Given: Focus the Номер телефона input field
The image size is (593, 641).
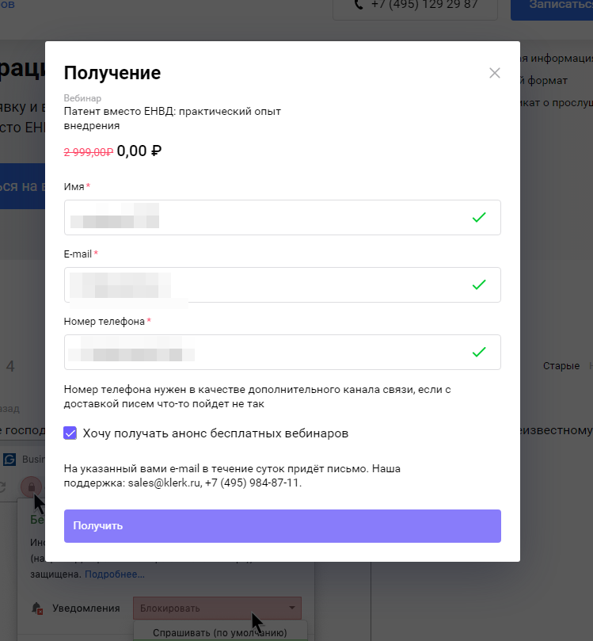Looking at the screenshot, I should coord(283,352).
